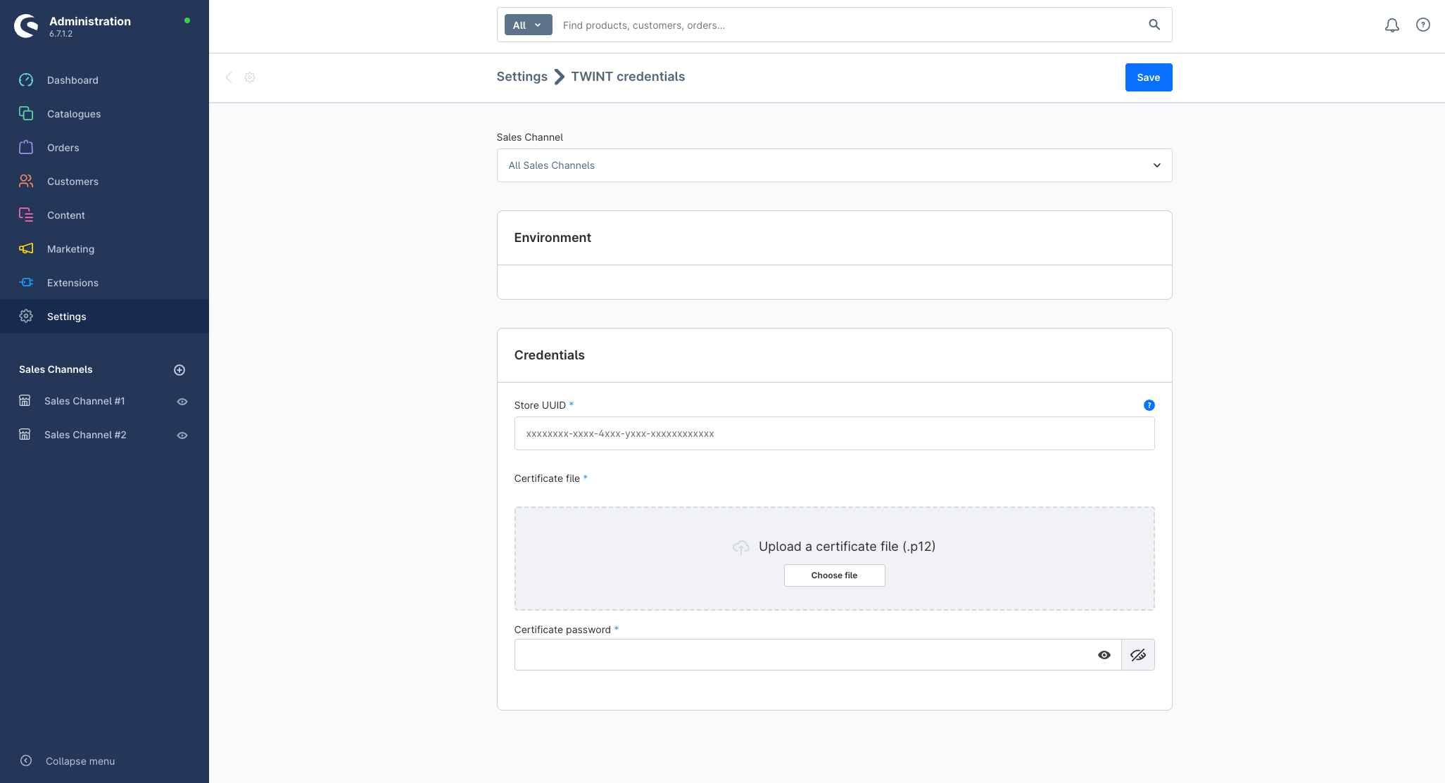Screen dimensions: 1445x783
Task: Open Dashboard menu item
Action: click(x=72, y=80)
